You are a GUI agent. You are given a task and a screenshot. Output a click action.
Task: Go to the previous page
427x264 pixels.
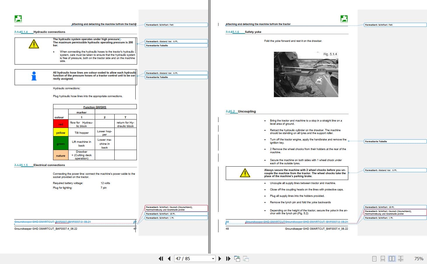pyautogui.click(x=169, y=258)
